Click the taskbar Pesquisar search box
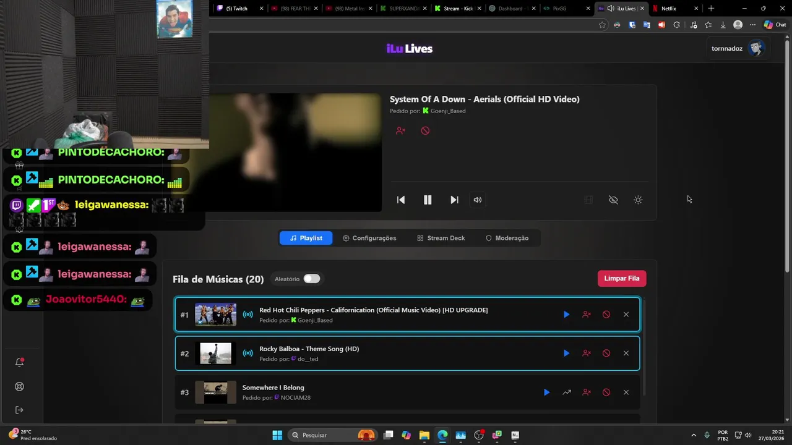The height and width of the screenshot is (445, 792). (334, 435)
